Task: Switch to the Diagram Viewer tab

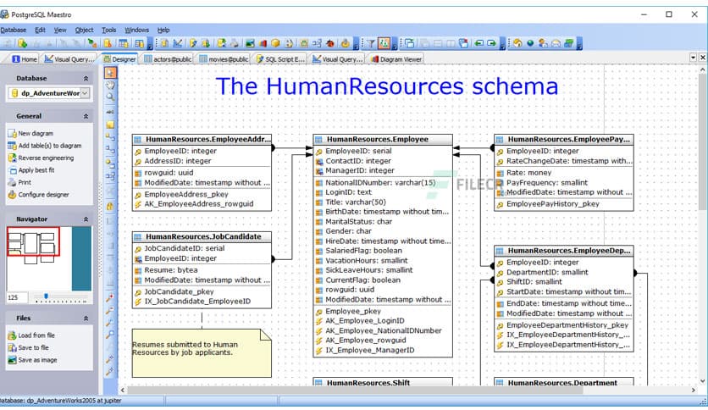Action: [396, 59]
